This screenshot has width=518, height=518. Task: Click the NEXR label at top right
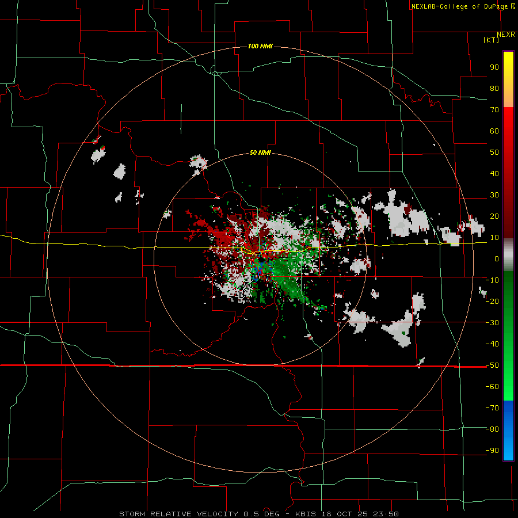506,35
